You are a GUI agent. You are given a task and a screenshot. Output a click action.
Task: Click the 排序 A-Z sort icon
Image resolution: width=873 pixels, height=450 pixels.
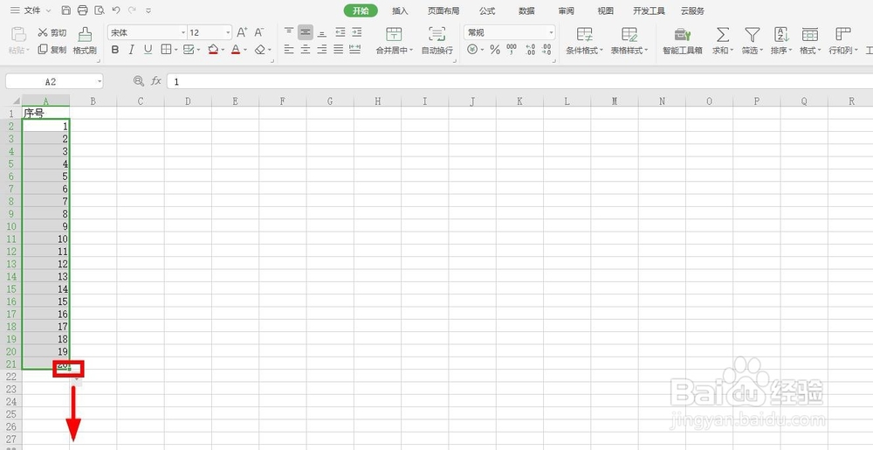[x=781, y=35]
